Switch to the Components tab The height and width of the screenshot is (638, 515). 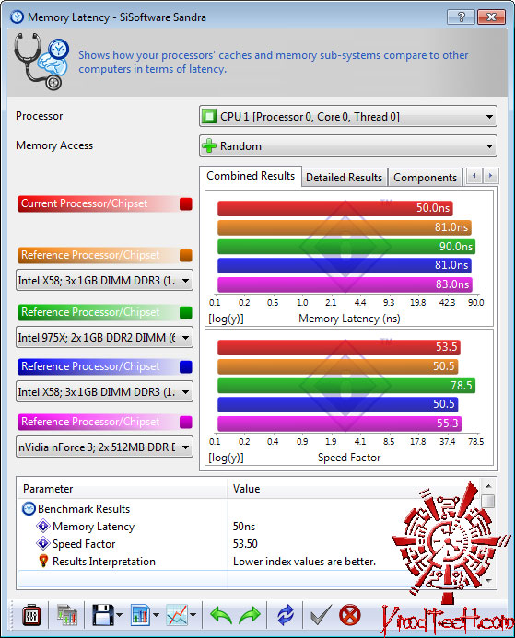pos(425,178)
